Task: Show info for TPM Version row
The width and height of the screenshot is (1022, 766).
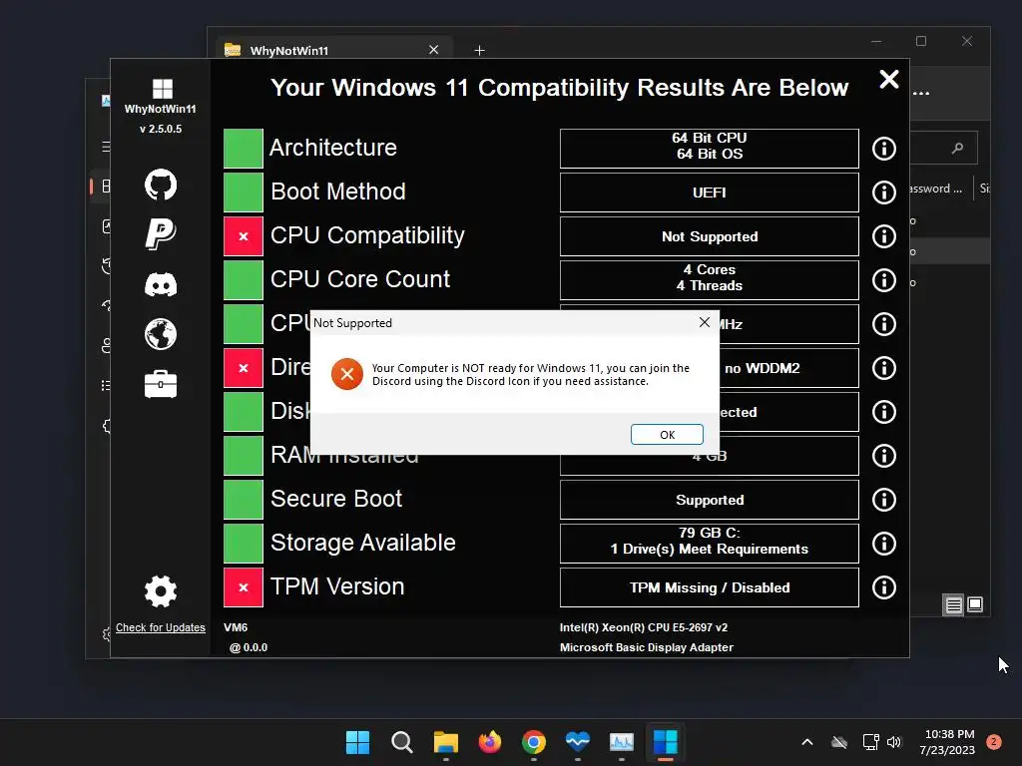Action: (884, 587)
